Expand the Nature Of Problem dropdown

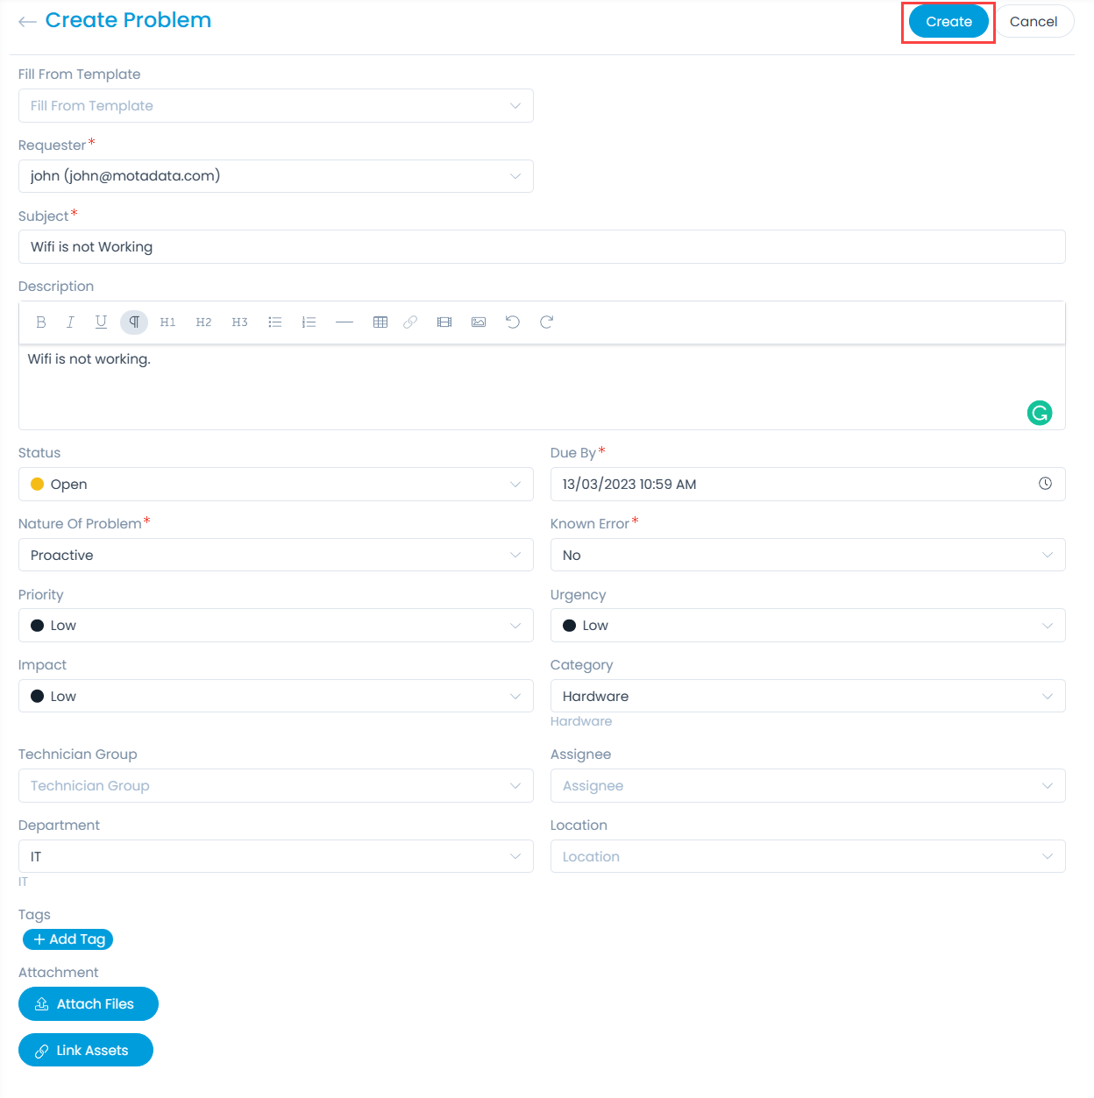[x=275, y=556]
